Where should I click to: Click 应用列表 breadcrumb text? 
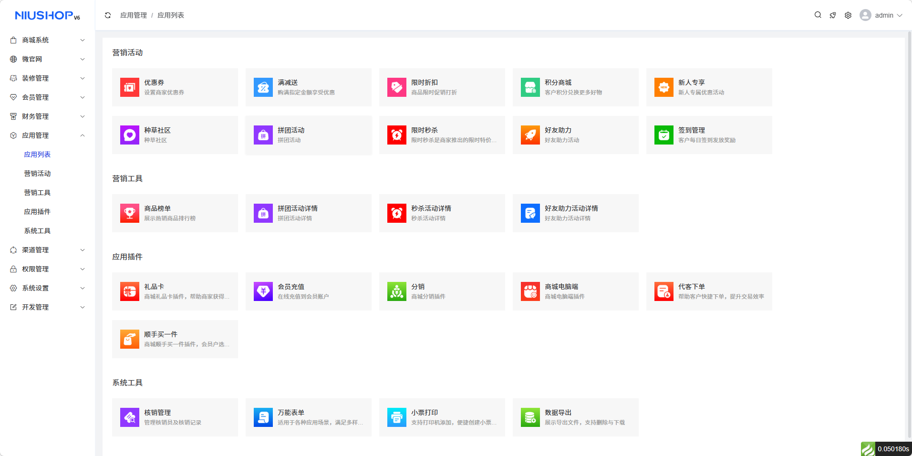[171, 15]
